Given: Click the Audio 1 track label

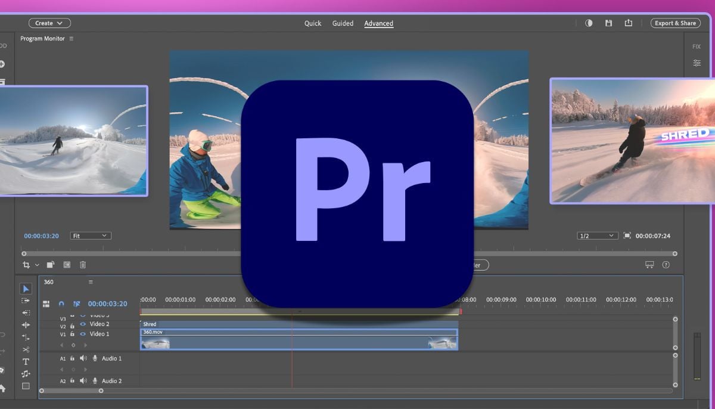Looking at the screenshot, I should (111, 358).
